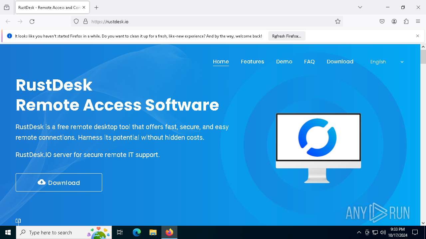Click the Meet Now tray icon
Image resolution: width=426 pixels, height=239 pixels.
tap(367, 232)
